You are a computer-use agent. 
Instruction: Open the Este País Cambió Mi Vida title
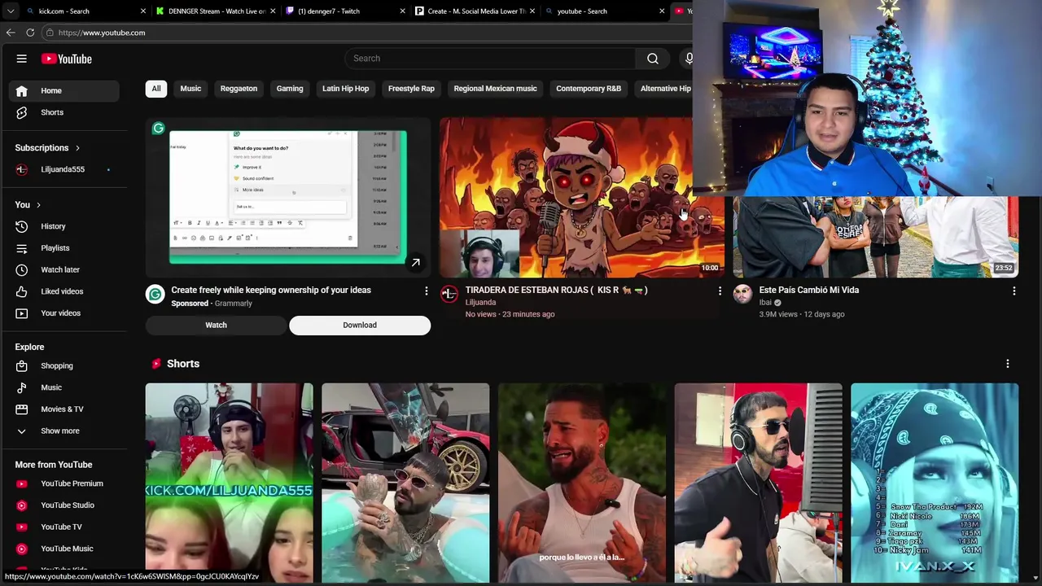(808, 290)
